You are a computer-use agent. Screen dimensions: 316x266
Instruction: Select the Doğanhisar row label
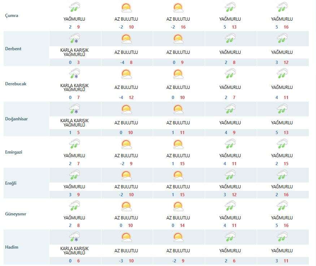point(17,119)
